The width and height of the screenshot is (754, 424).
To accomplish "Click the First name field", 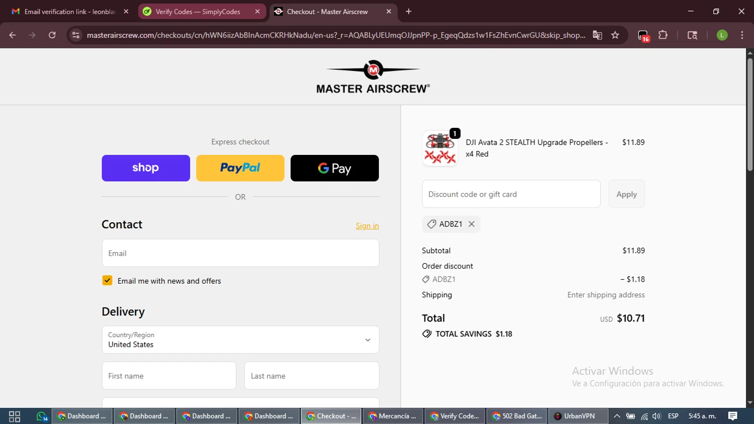I will 169,376.
